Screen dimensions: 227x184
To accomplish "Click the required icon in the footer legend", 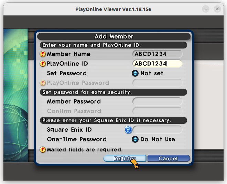I will pos(43,150).
